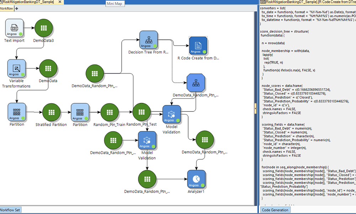Click code line "scoring_fields = data.frame("

[283, 124]
